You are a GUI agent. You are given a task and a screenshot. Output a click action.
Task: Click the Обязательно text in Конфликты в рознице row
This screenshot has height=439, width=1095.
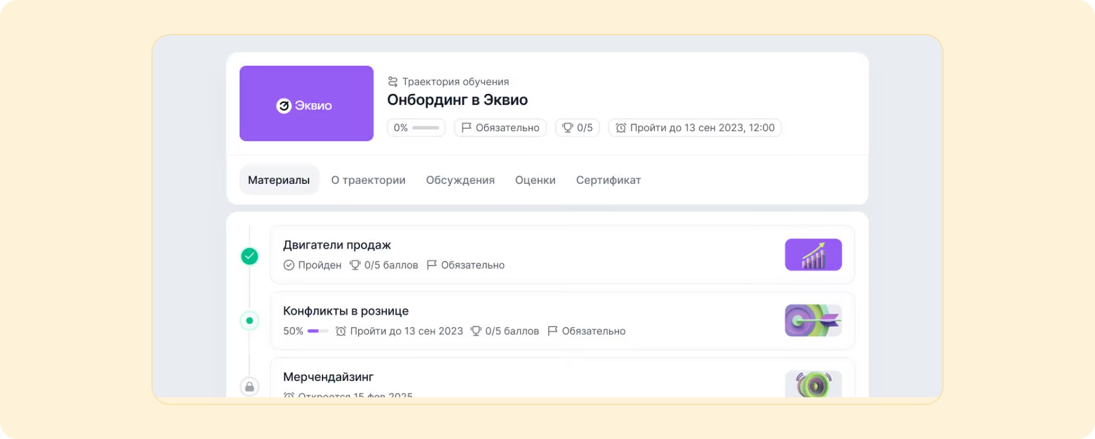[x=594, y=331]
